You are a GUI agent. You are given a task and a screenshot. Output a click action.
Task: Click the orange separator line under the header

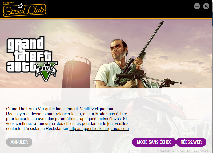pos(107,19)
